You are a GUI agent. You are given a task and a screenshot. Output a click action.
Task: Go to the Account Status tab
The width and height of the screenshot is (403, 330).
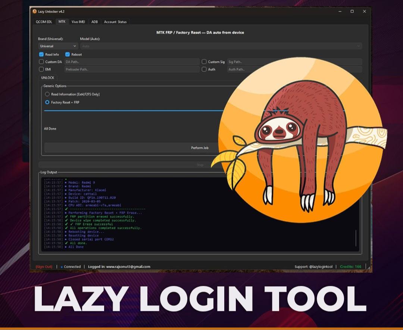(x=115, y=22)
